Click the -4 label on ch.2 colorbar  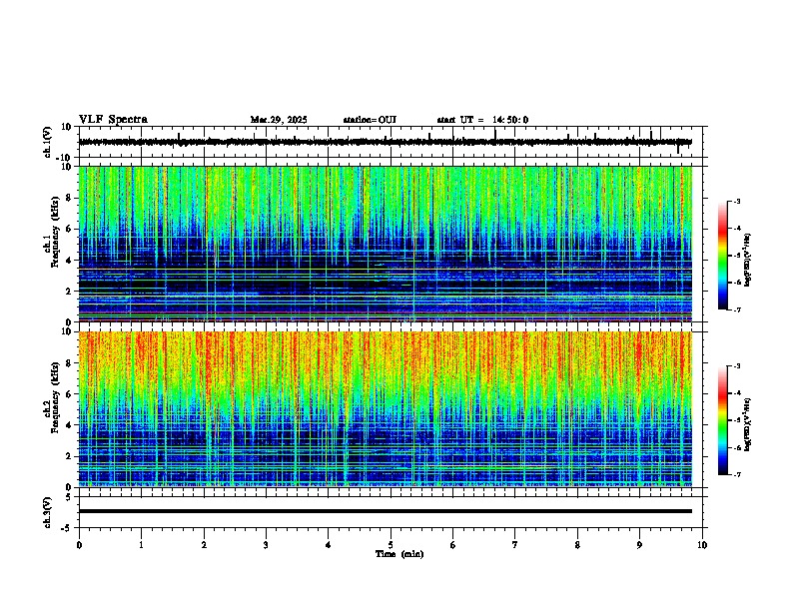click(737, 392)
